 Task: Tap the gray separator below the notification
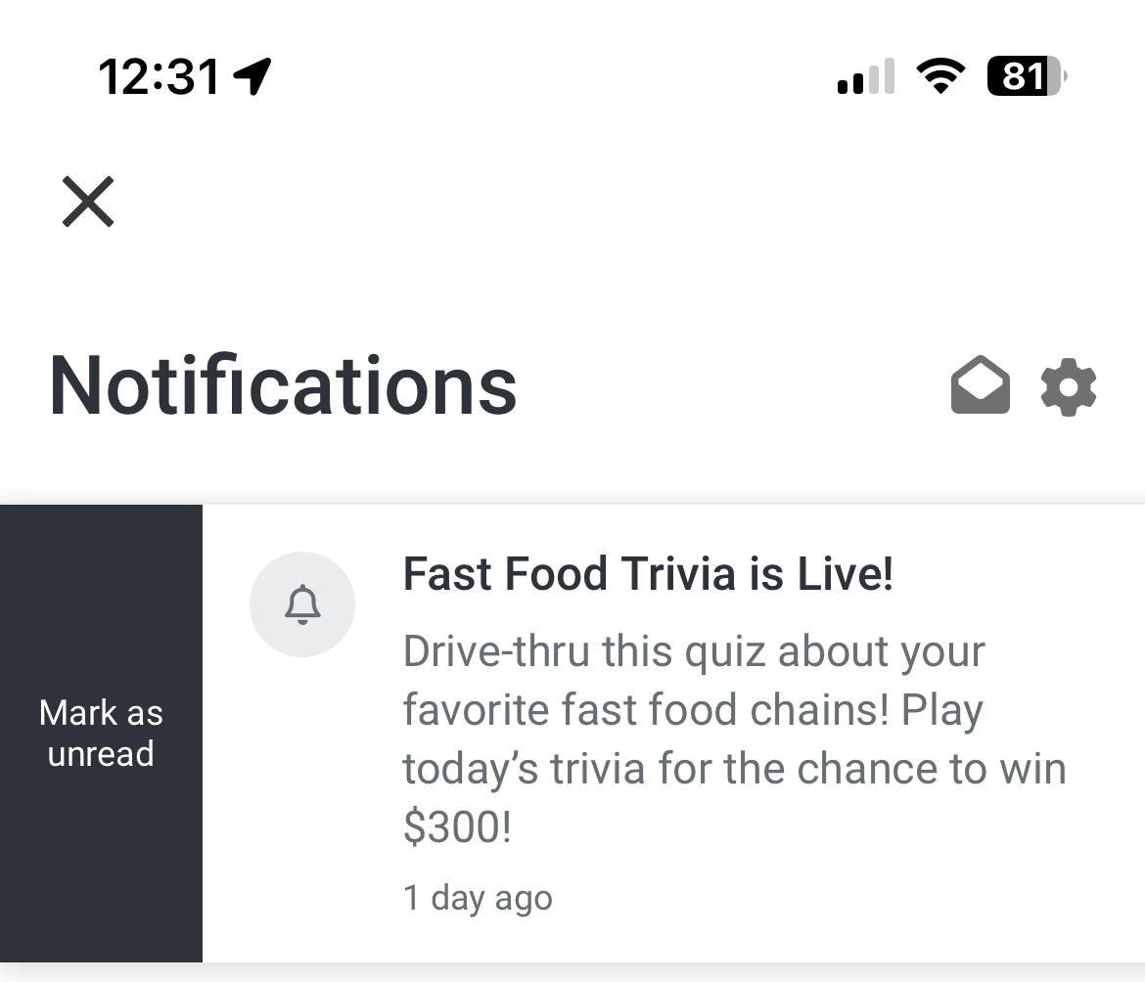(572, 970)
